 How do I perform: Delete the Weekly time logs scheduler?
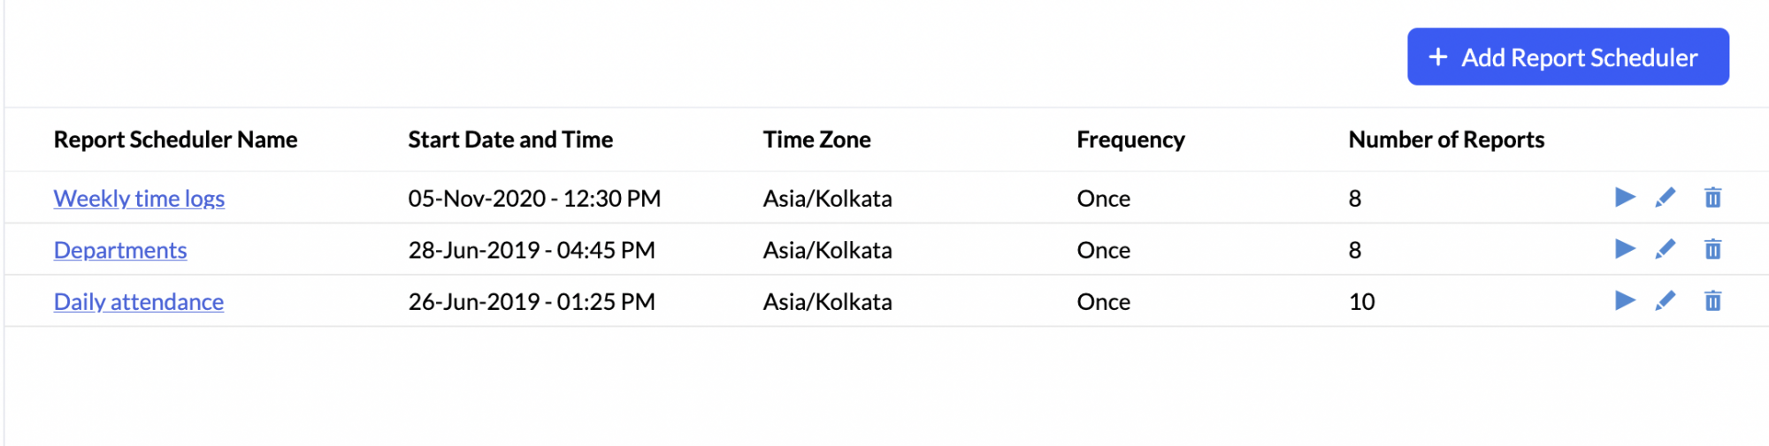tap(1713, 197)
